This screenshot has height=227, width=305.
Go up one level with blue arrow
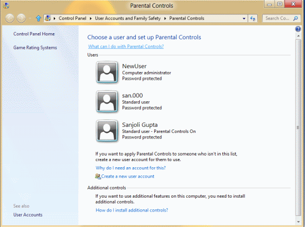pyautogui.click(x=38, y=18)
